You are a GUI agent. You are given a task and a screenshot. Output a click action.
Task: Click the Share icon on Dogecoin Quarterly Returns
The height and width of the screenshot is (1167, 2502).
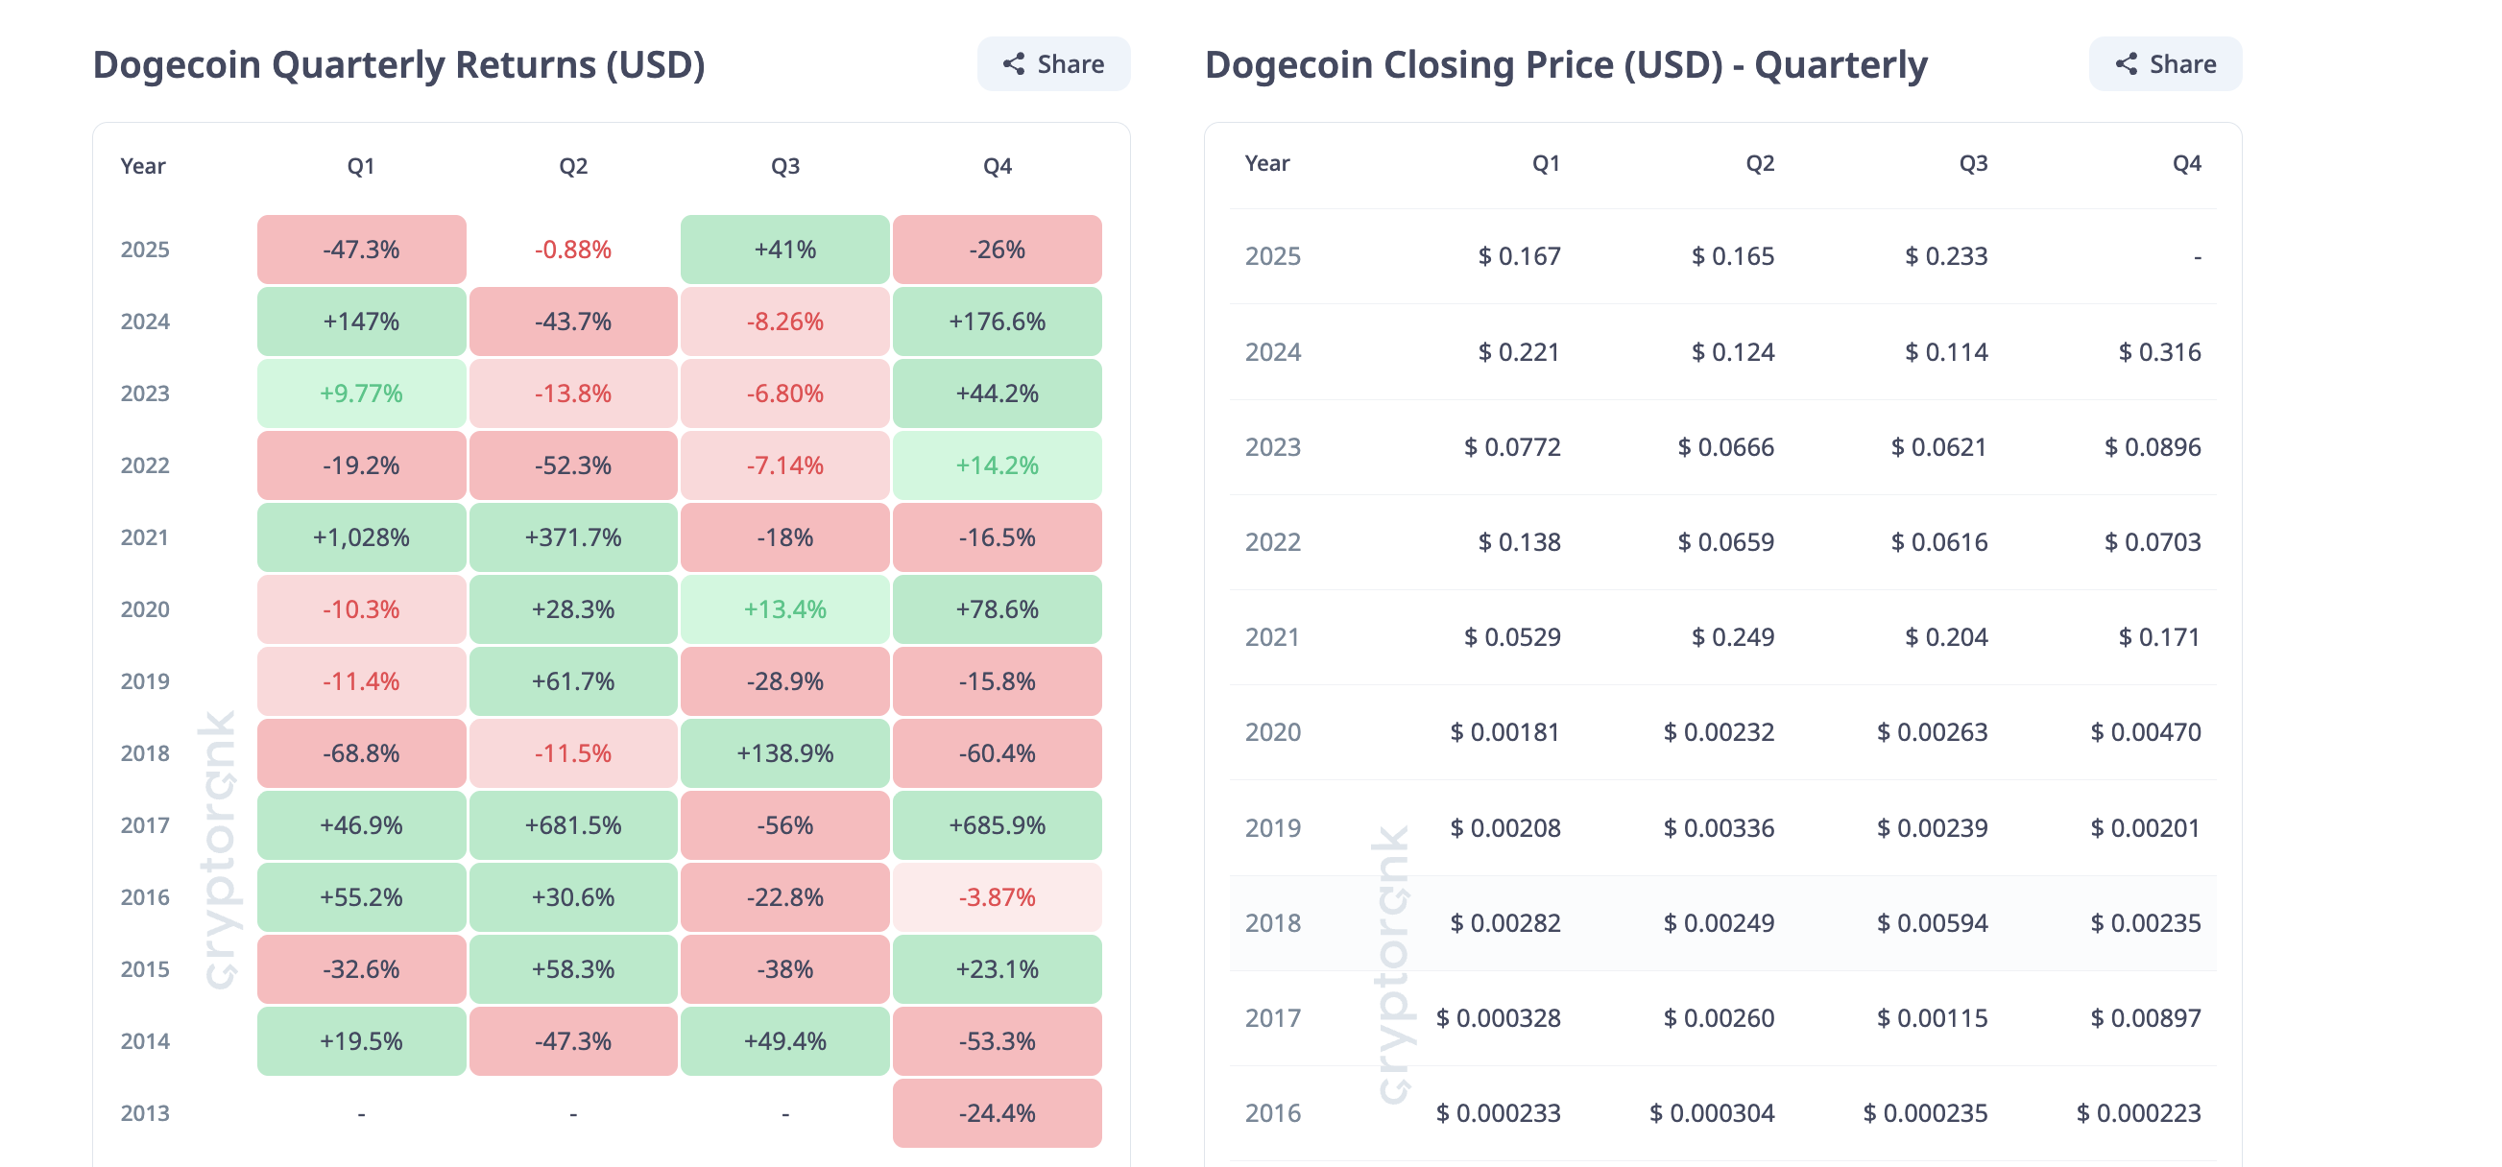pos(1014,64)
